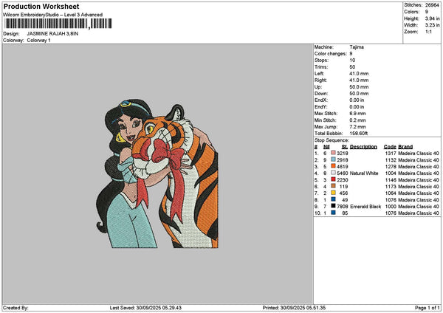Click the Trims value '50'
This screenshot has width=443, height=313.
(x=352, y=67)
